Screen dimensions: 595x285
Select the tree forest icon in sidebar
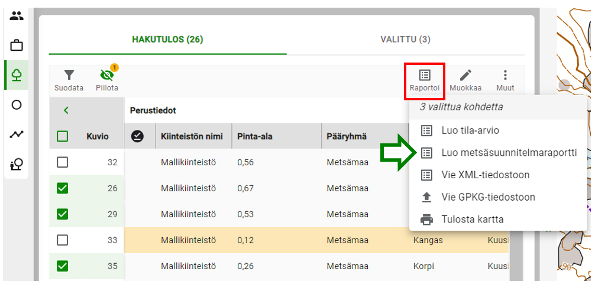coord(17,75)
